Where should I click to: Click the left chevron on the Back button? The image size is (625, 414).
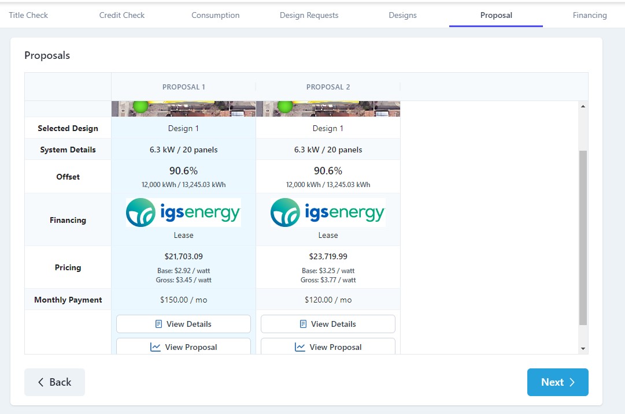tap(40, 382)
